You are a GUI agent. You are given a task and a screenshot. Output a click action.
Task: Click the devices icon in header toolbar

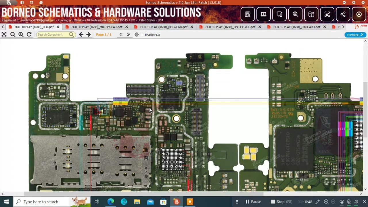(279, 14)
